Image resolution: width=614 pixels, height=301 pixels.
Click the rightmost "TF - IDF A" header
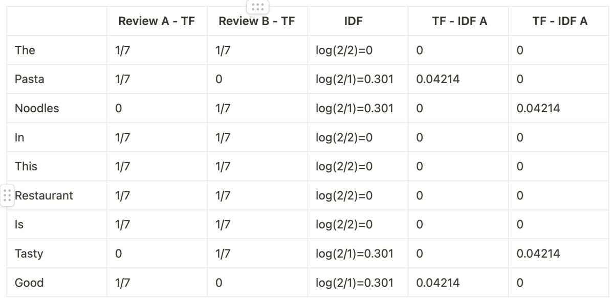(x=559, y=21)
